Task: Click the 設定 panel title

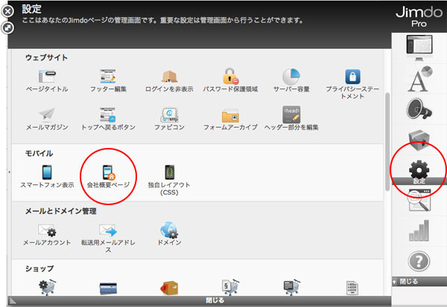Action: tap(31, 9)
